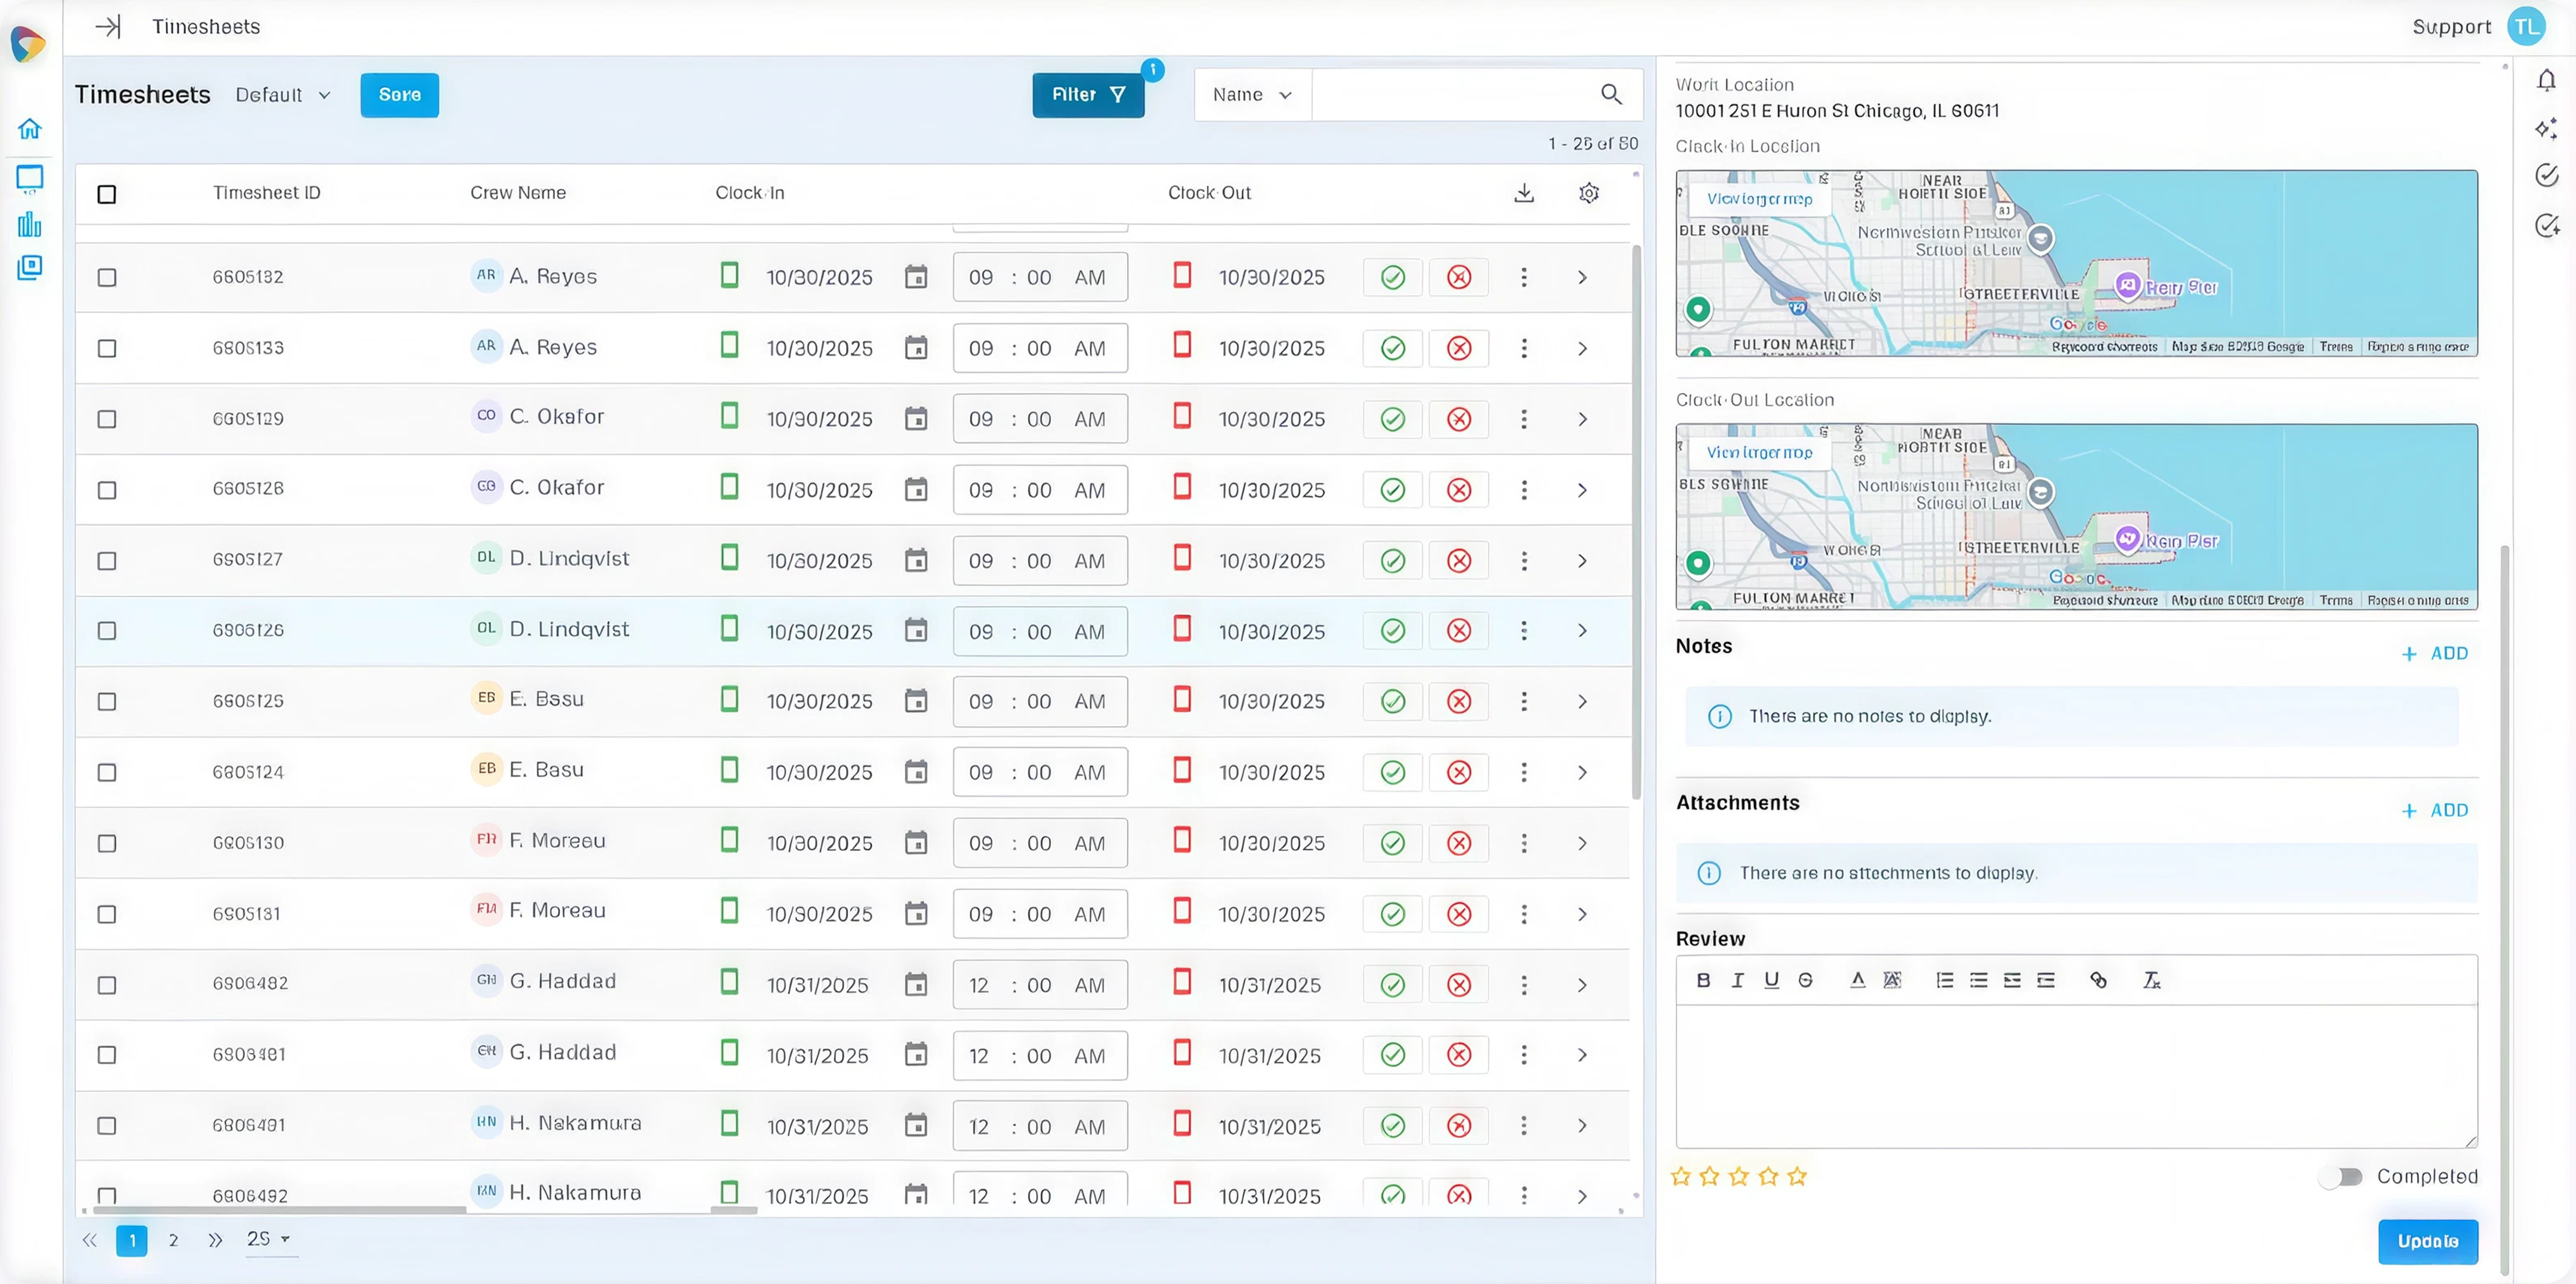The height and width of the screenshot is (1284, 2576).
Task: Select checkbox for timesheet 6805127
Action: tap(107, 561)
